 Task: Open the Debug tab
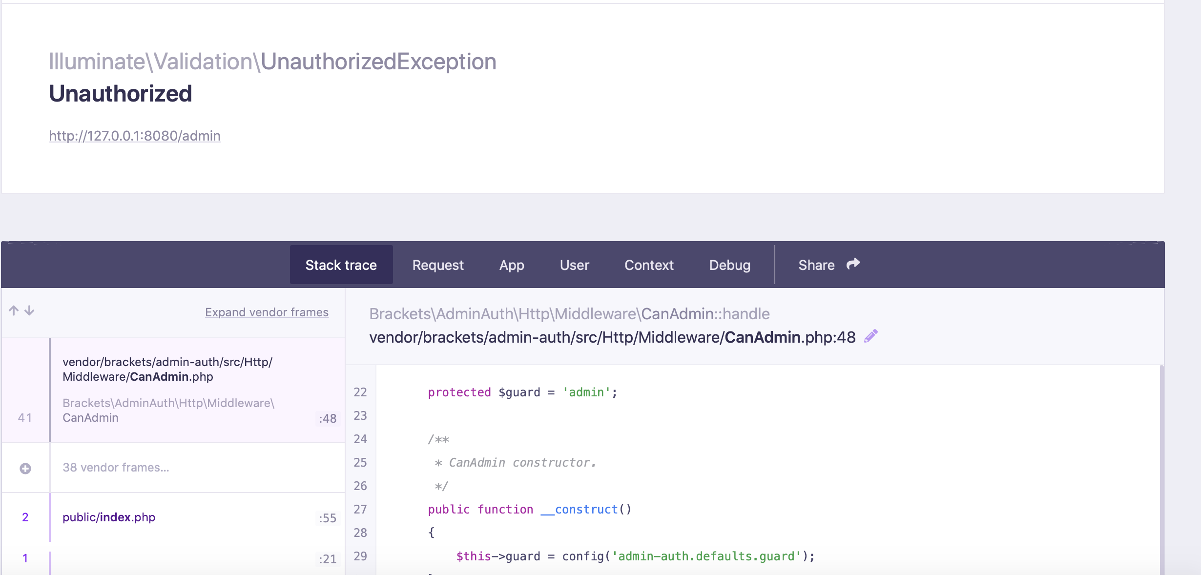tap(729, 265)
